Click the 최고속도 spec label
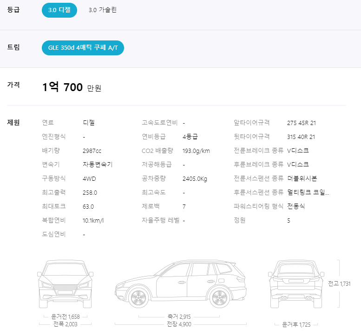The image size is (361, 336). [154, 192]
